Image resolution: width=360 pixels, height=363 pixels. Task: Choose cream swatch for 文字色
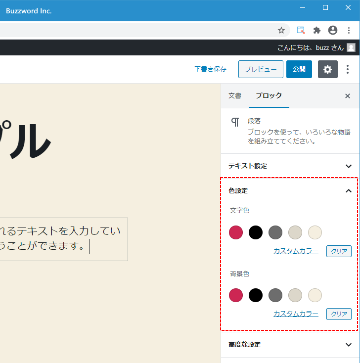pyautogui.click(x=315, y=232)
